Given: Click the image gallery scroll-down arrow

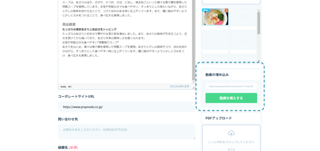Looking at the screenshot, I should tap(259, 61).
